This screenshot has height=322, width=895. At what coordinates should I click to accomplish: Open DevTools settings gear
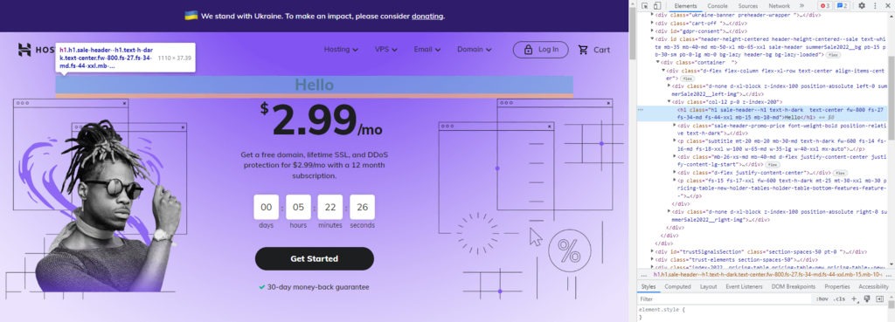862,6
